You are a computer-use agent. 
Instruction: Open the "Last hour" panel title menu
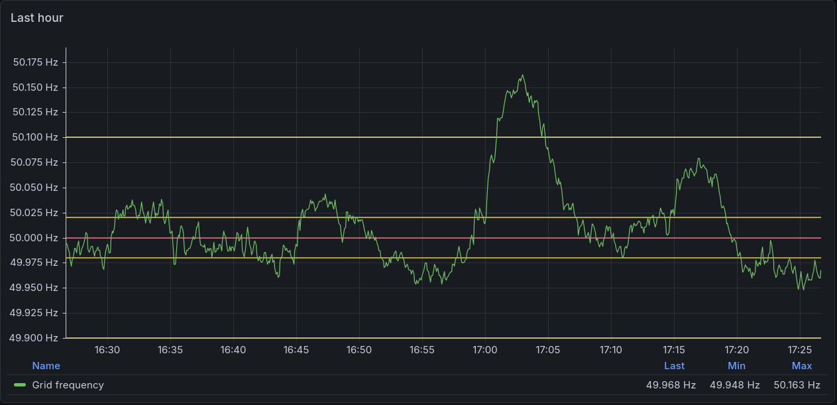click(x=37, y=18)
